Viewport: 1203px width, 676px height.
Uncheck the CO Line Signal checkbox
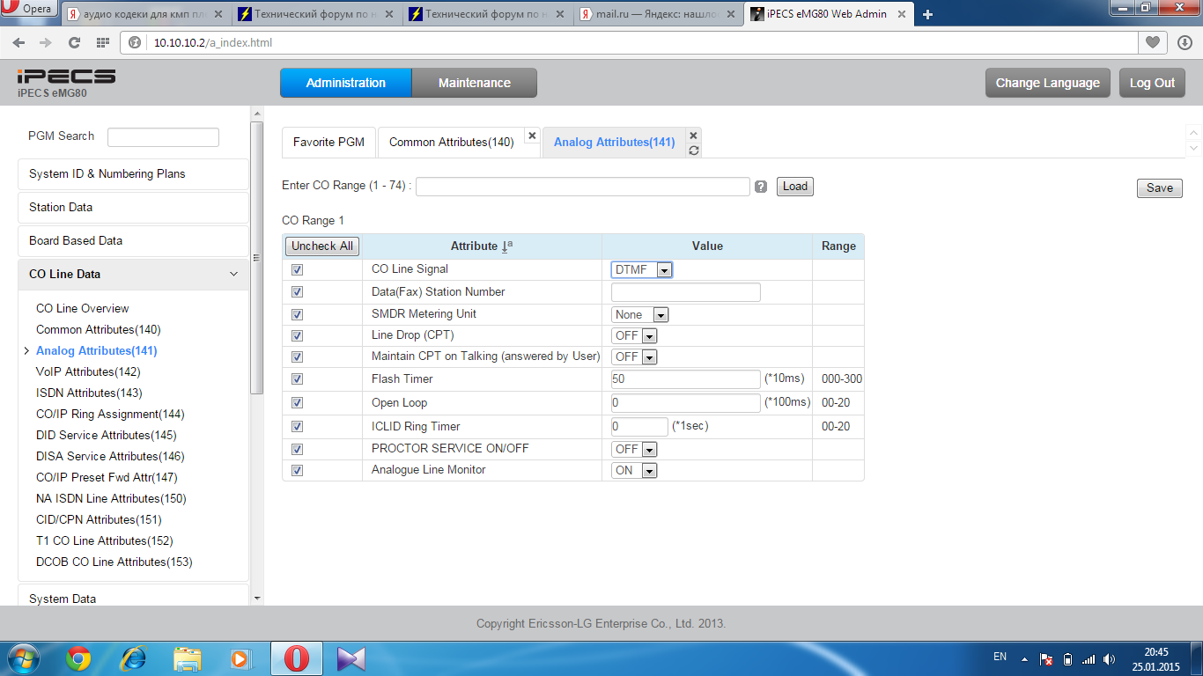click(x=297, y=270)
